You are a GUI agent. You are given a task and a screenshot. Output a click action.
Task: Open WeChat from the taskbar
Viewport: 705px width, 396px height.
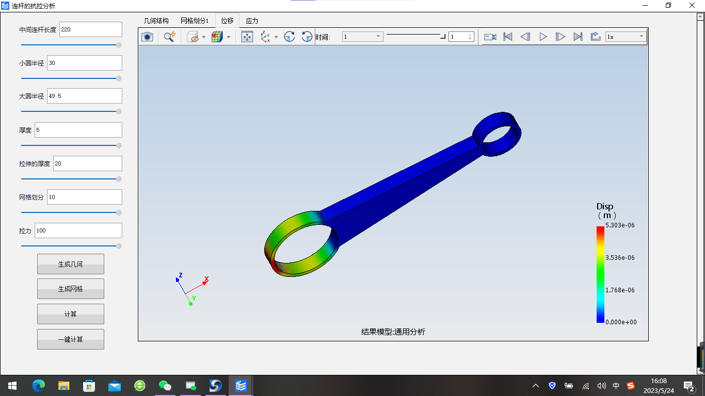(x=165, y=385)
